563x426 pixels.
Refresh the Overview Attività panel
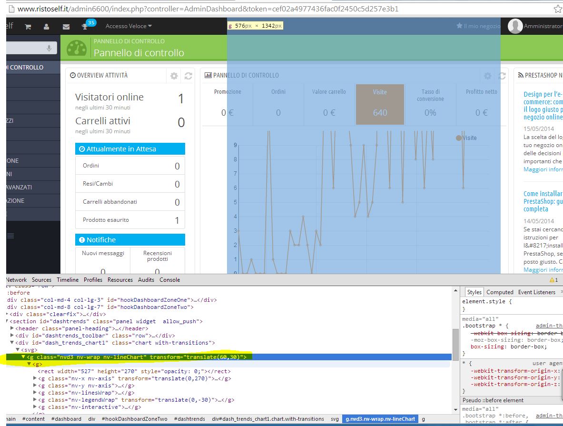[x=188, y=76]
